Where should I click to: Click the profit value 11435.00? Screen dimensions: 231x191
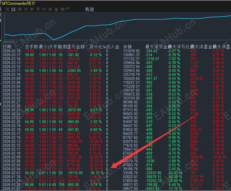tap(74, 142)
